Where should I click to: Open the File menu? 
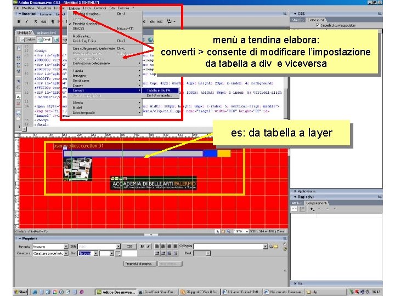(16, 8)
